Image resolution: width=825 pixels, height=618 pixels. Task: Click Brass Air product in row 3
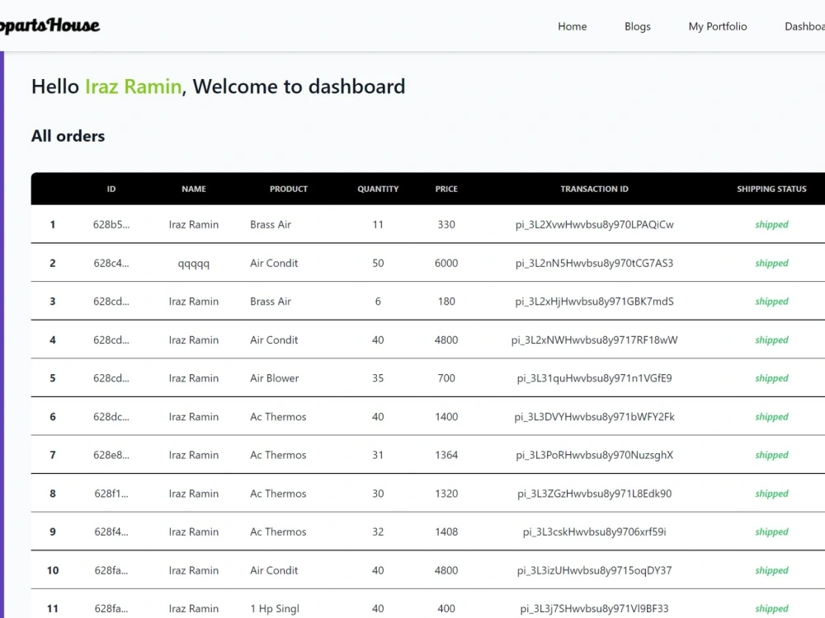271,301
